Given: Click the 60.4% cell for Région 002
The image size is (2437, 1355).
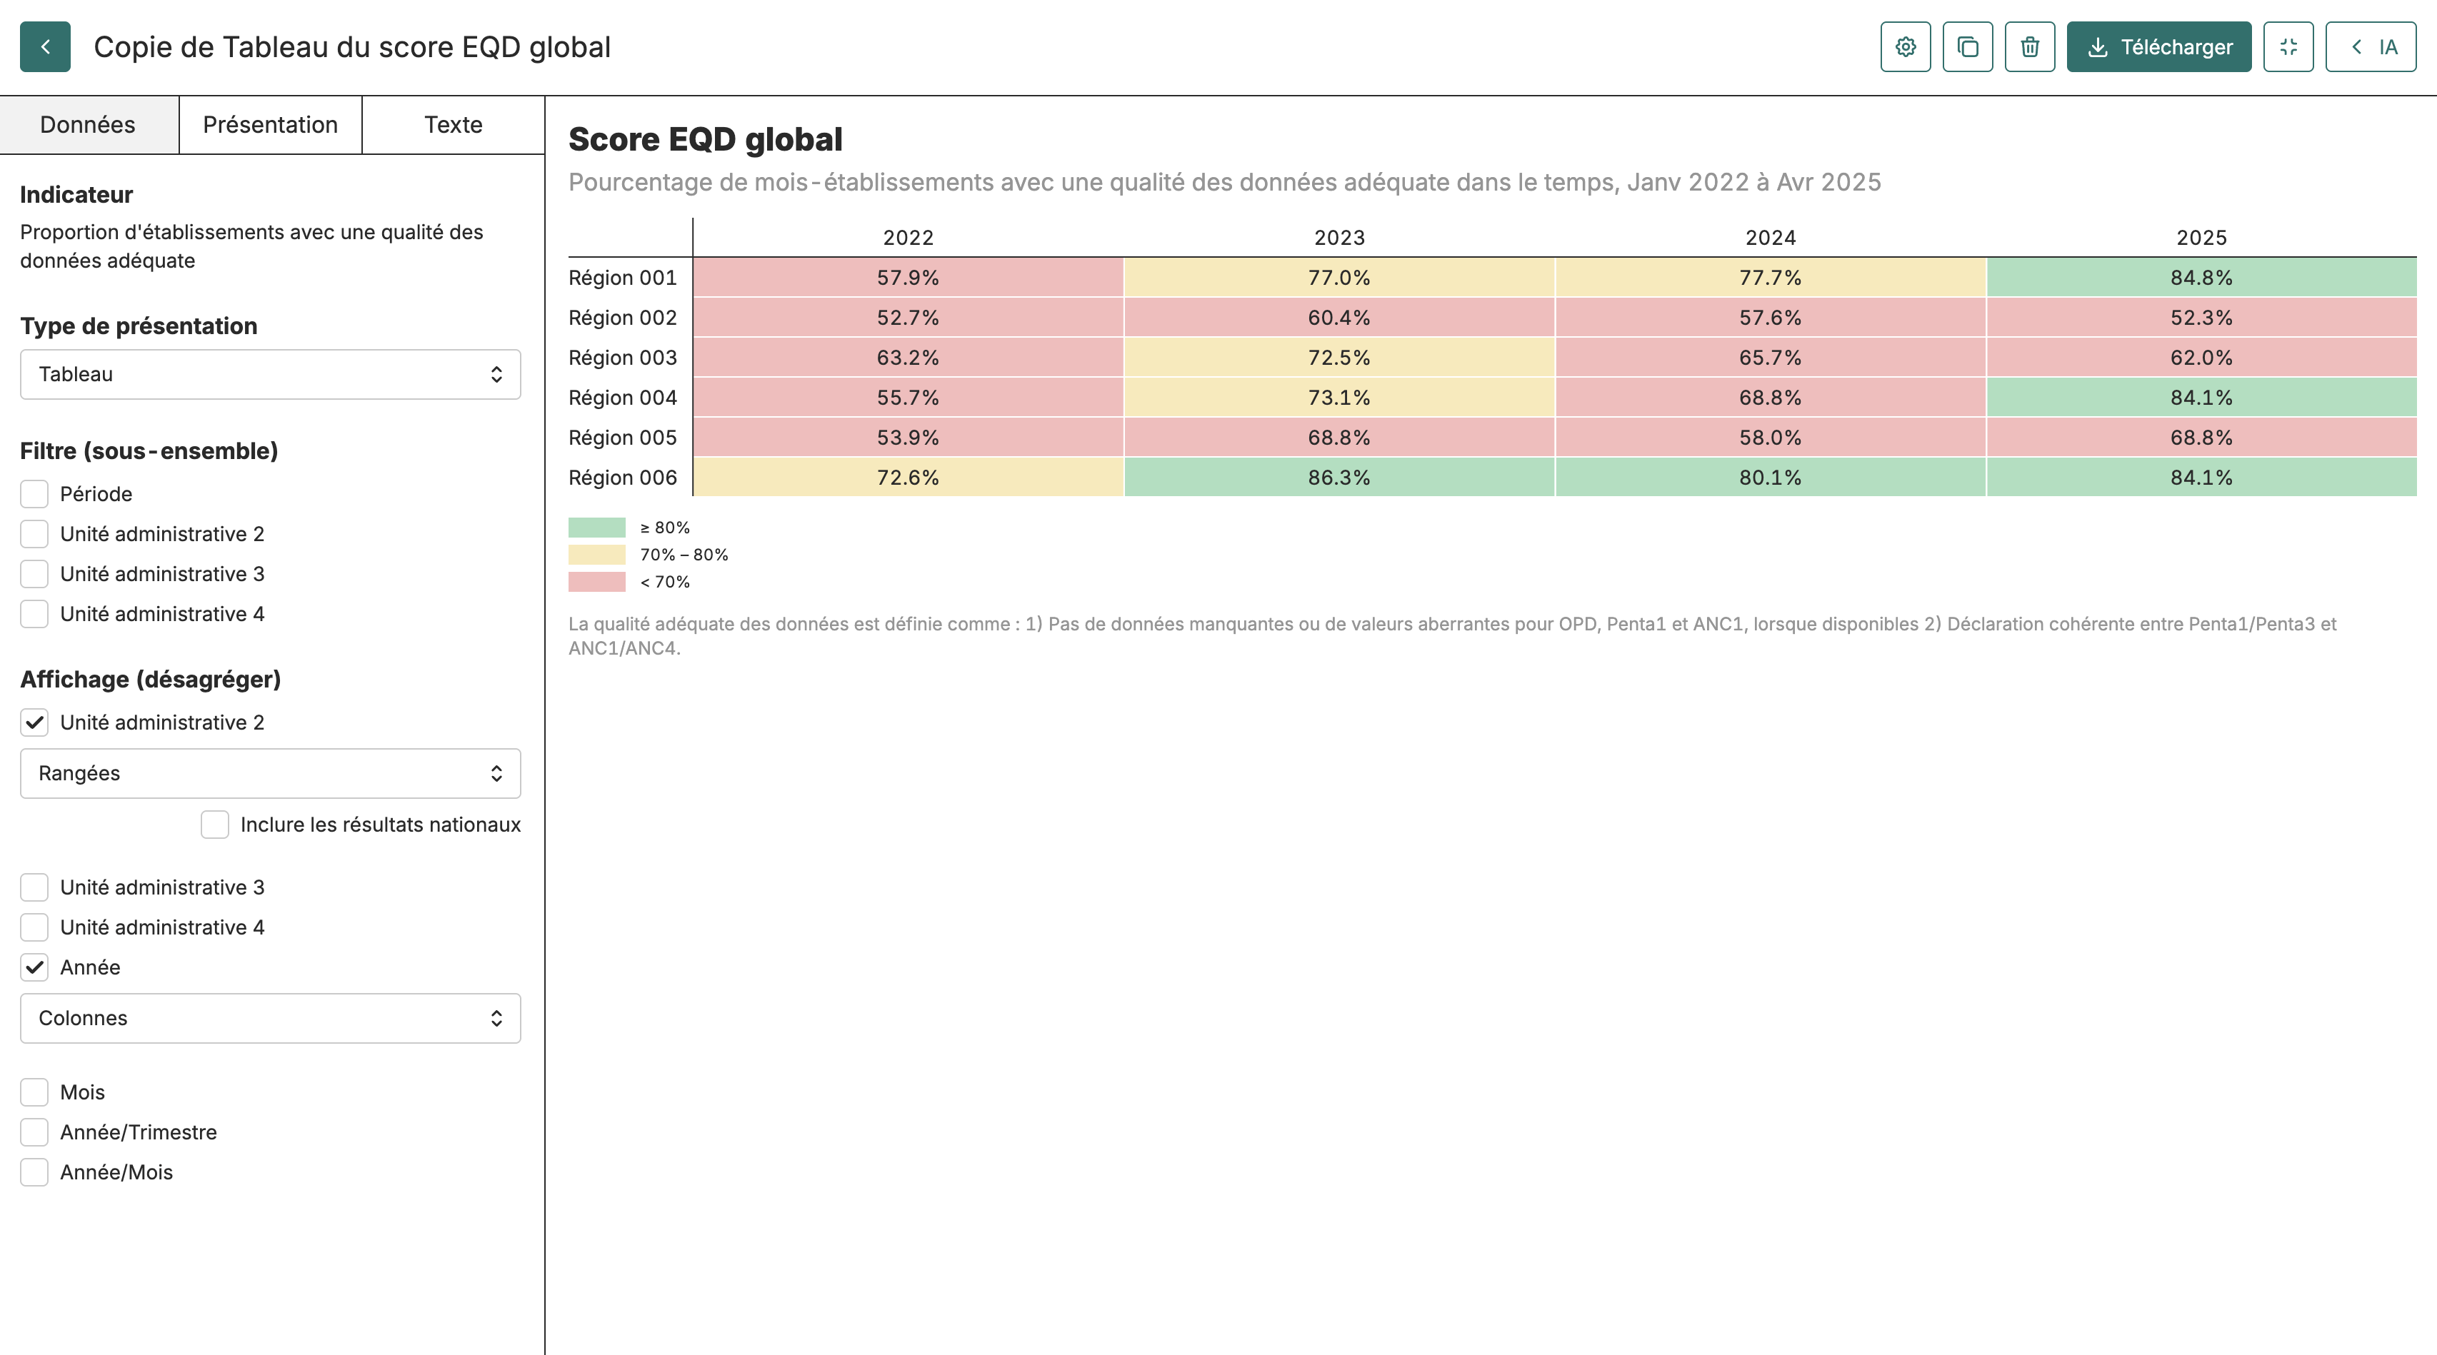Looking at the screenshot, I should (1340, 318).
